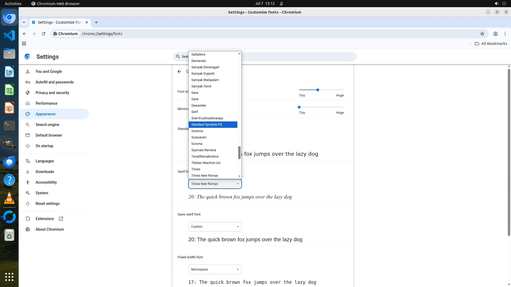Open the apps grid shortcut in bookmarks bar
Screen dimensions: 511x287
(24, 44)
